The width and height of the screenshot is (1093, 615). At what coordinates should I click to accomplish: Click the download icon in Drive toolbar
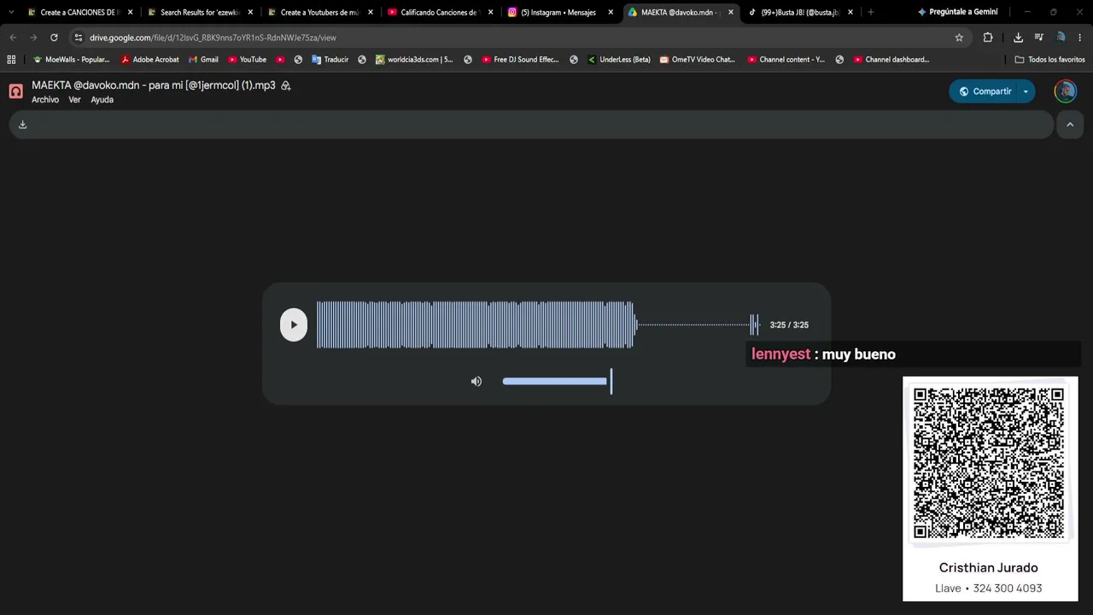pyautogui.click(x=23, y=125)
